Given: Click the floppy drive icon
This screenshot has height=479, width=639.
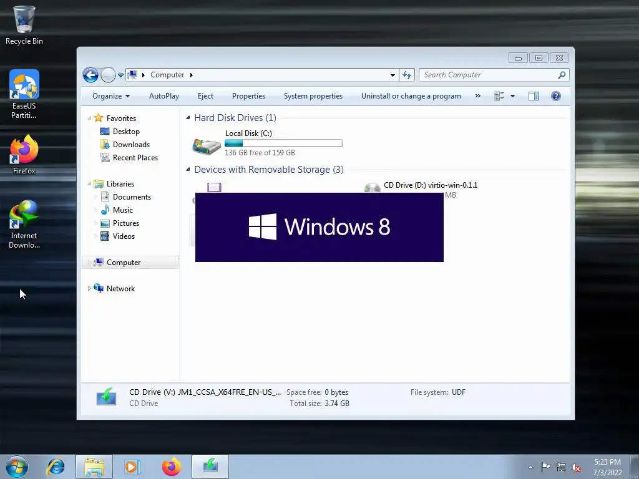Looking at the screenshot, I should click(214, 187).
